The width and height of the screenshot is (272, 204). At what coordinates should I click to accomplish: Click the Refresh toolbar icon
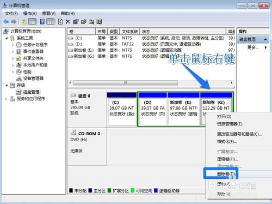coord(60,22)
